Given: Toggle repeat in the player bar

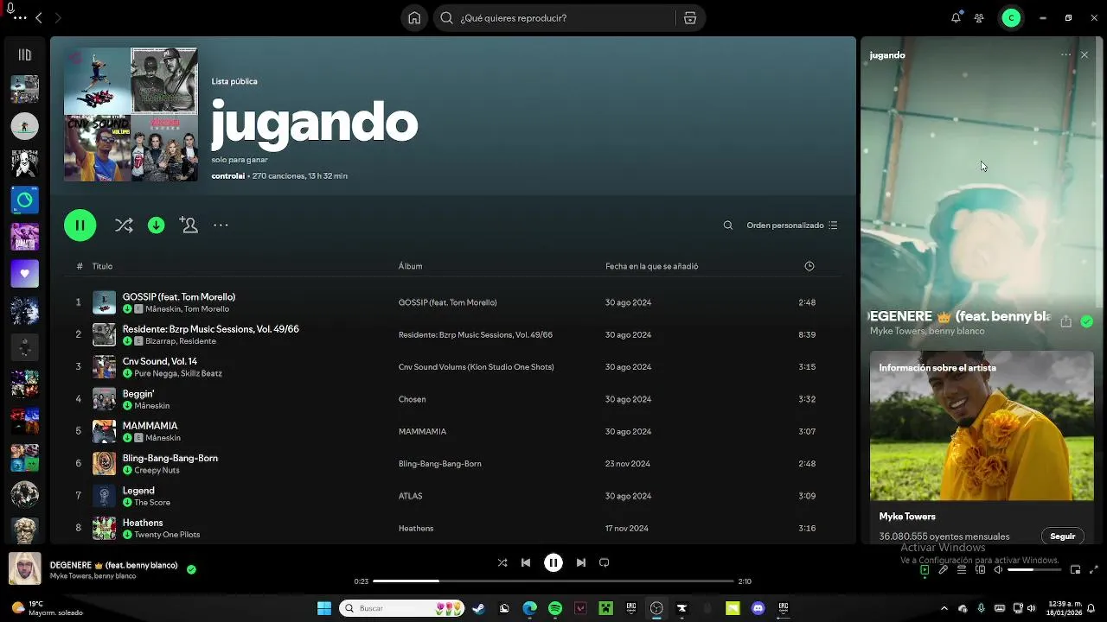Looking at the screenshot, I should click(x=605, y=562).
